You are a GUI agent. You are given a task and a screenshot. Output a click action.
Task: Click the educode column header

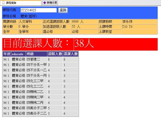(x=19, y=54)
